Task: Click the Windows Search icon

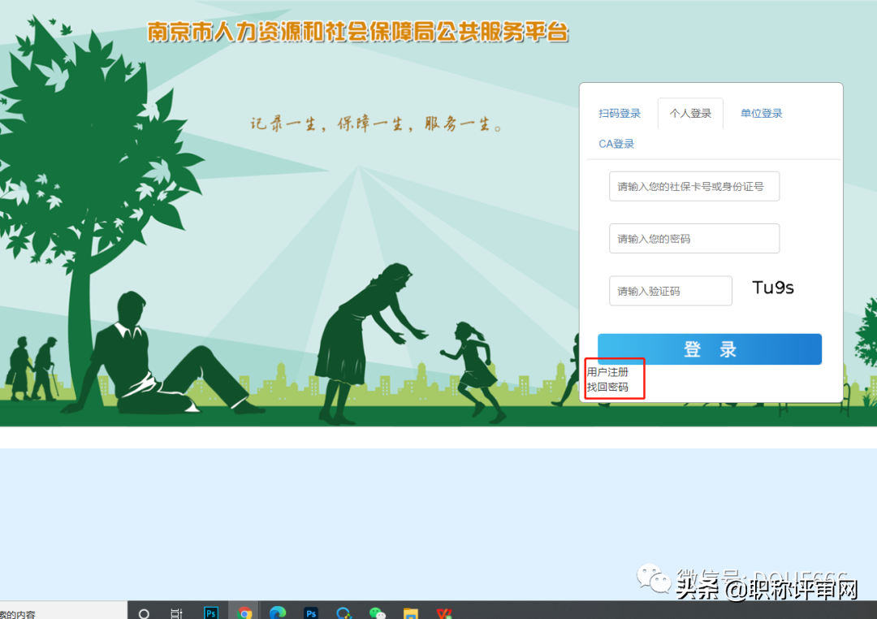Action: pos(144,613)
